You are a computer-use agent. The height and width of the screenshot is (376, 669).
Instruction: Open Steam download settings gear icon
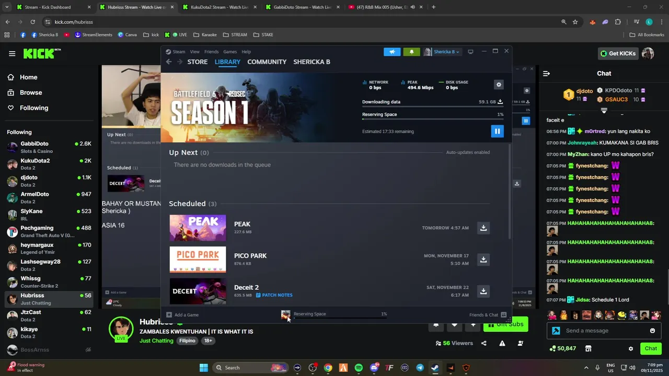click(x=499, y=85)
